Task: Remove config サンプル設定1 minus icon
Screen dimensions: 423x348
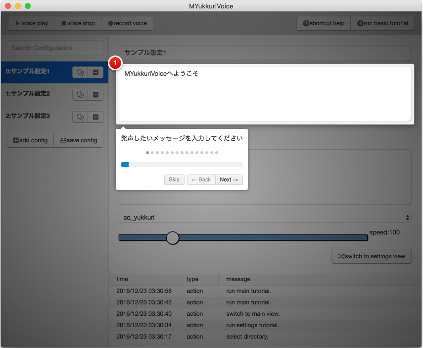Action: tap(95, 72)
